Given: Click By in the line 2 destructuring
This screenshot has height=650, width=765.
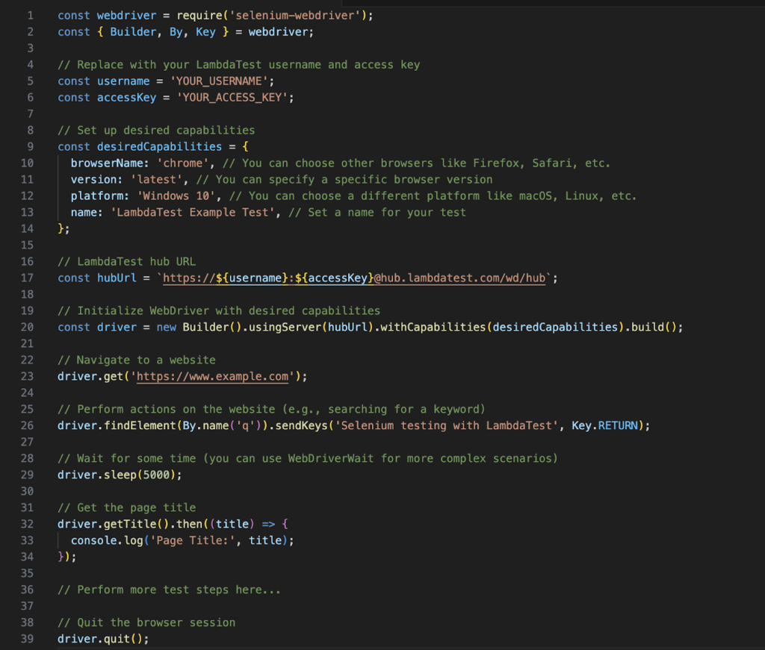Looking at the screenshot, I should pyautogui.click(x=176, y=32).
